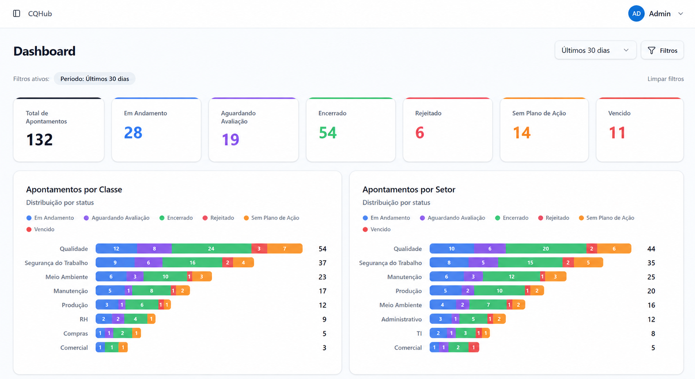Click orange 7 segment in Qualidade class bar
The image size is (695, 379).
[285, 248]
